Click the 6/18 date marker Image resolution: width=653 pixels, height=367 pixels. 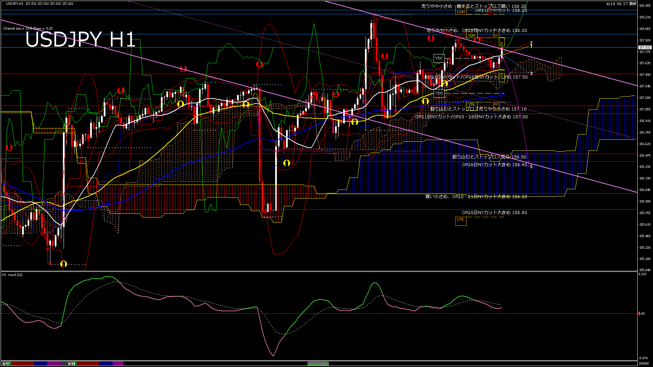[x=72, y=364]
